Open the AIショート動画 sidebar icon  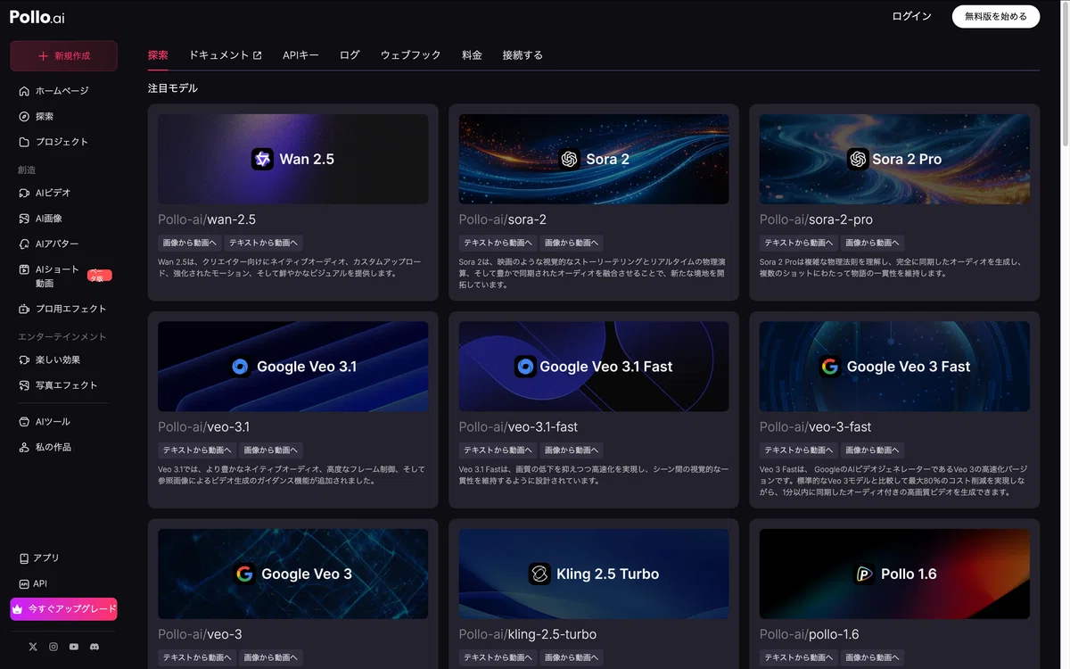tap(24, 269)
